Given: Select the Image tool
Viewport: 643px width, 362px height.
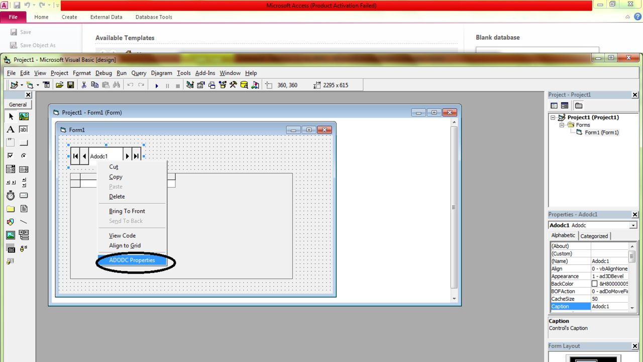Looking at the screenshot, I should 11,235.
